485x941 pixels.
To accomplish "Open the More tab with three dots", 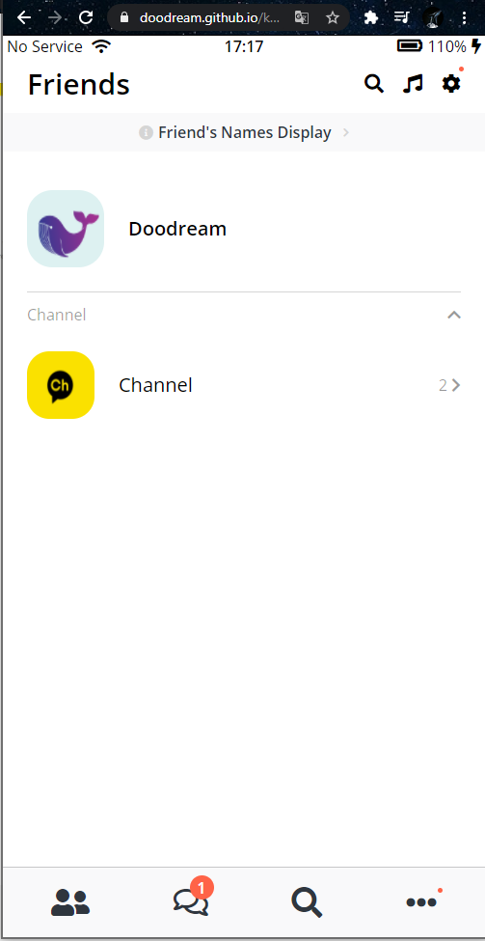I will [421, 901].
